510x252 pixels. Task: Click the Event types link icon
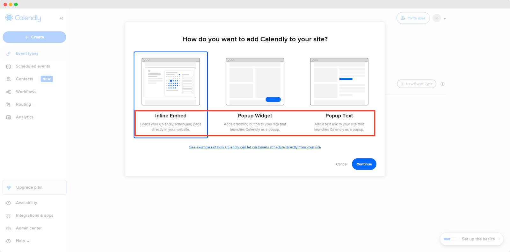pos(9,53)
